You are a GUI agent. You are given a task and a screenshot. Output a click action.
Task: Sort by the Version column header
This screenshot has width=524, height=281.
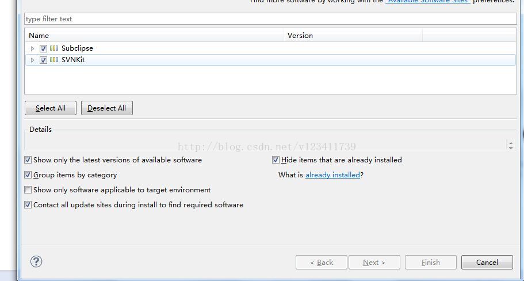pyautogui.click(x=353, y=36)
